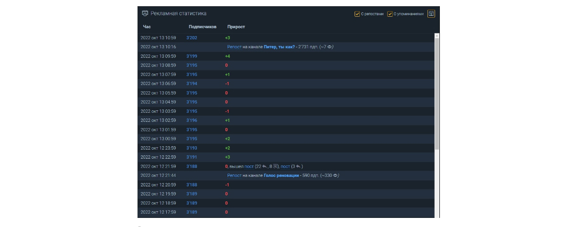575x227 pixels.
Task: Open the second пост link at 21:59
Action: tap(285, 166)
